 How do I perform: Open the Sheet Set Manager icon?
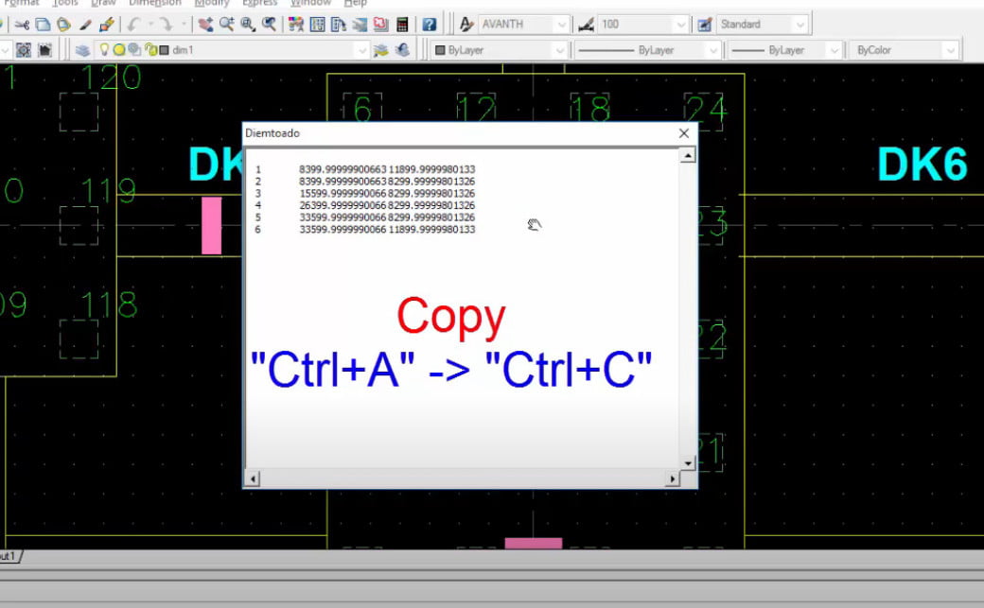coord(360,25)
